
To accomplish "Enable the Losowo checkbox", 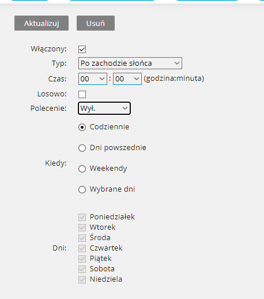I will coord(82,94).
